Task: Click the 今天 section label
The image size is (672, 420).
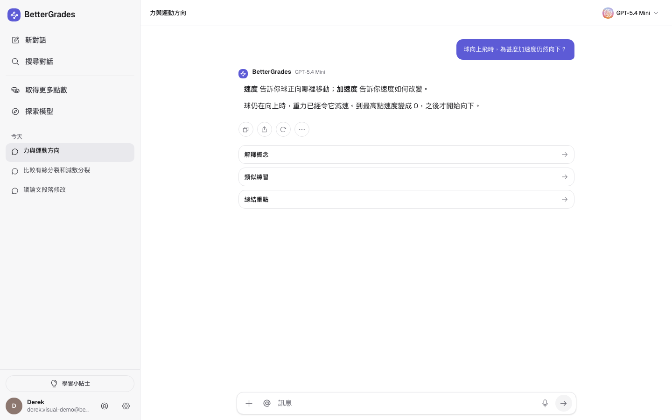Action: pyautogui.click(x=17, y=137)
